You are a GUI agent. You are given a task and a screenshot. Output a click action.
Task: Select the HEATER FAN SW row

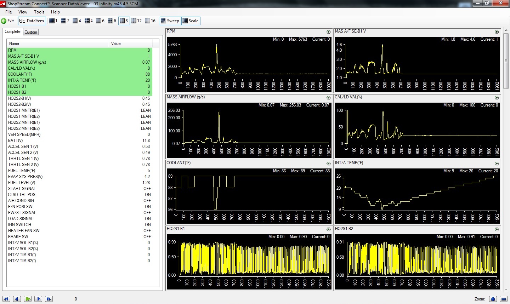[x=79, y=231]
